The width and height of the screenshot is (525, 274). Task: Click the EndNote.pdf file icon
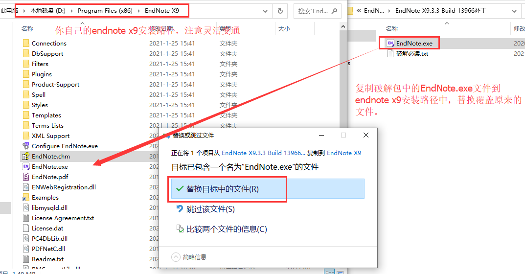coord(26,177)
